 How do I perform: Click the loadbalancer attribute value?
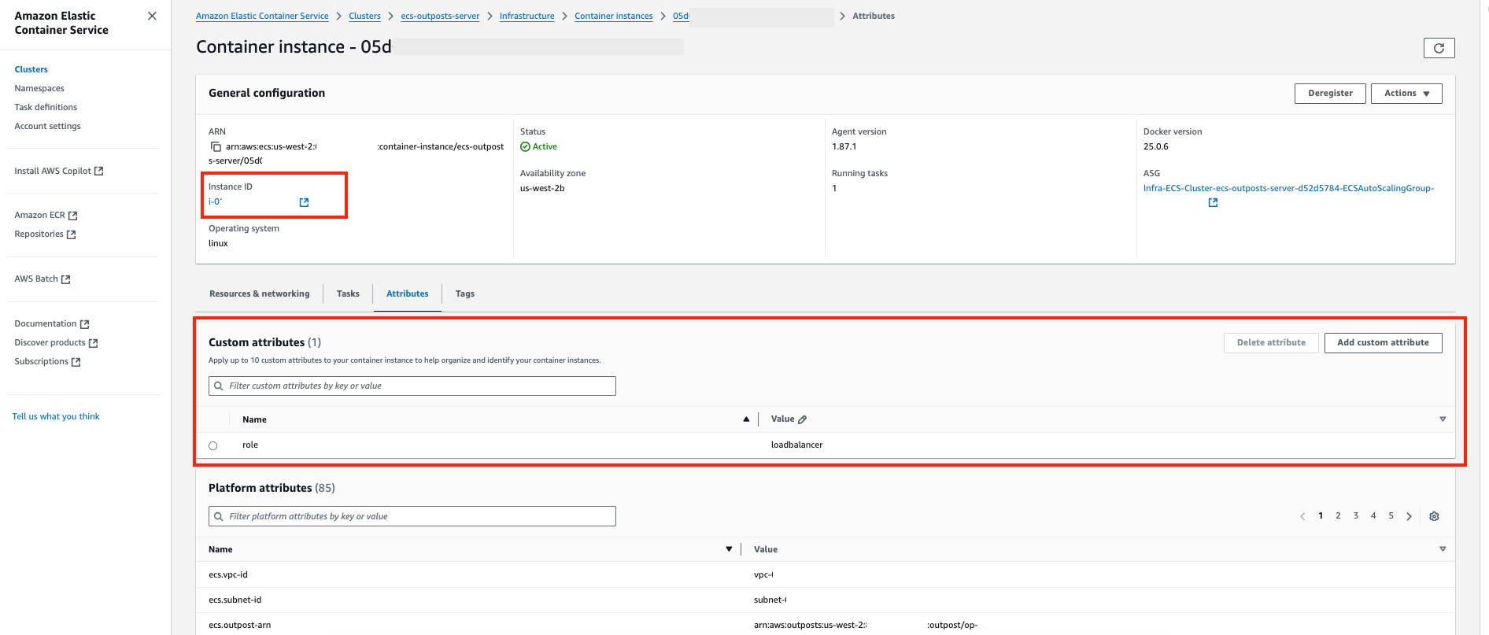click(796, 445)
